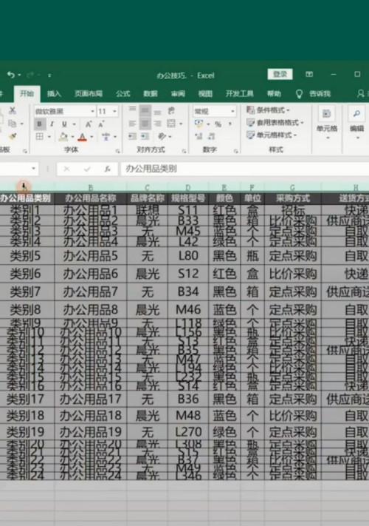Open the 微软雅黑 font name dropdown
The width and height of the screenshot is (369, 526).
tap(92, 111)
